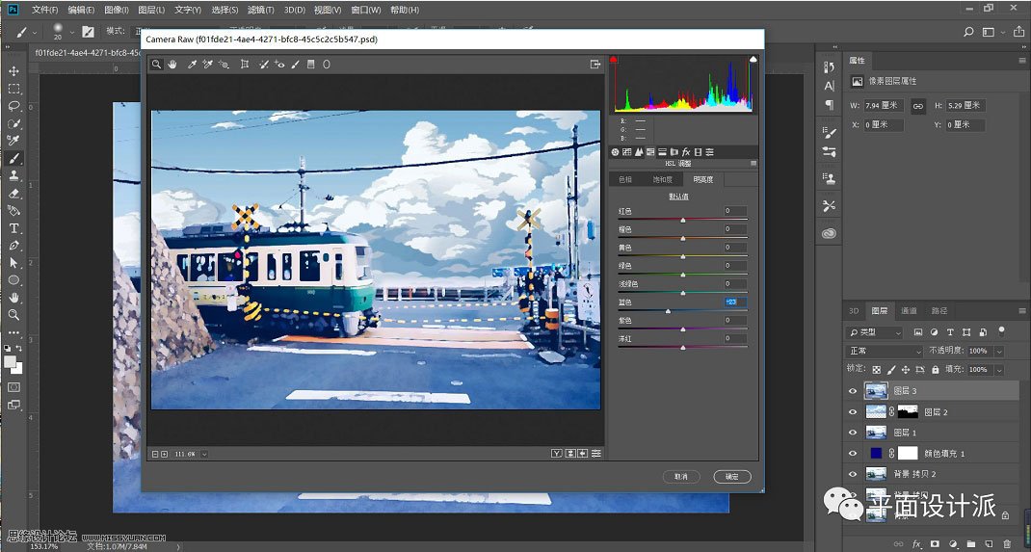The image size is (1031, 552).
Task: Hide the 颜色填充 1 layer
Action: (x=853, y=454)
